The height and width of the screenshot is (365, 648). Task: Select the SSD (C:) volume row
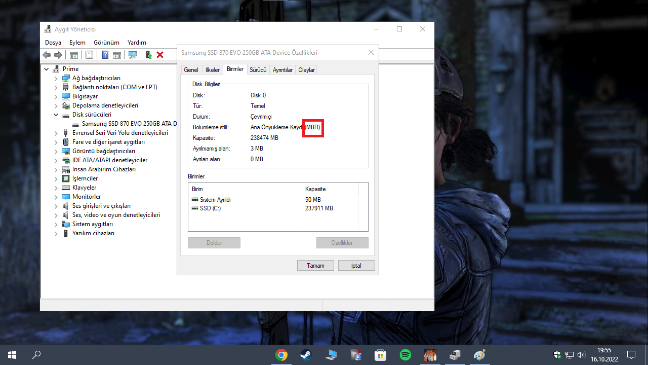[x=277, y=208]
